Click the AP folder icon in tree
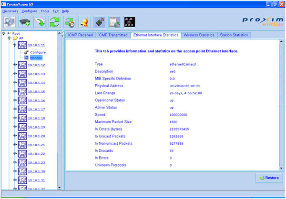The image size is (286, 199). (15, 38)
